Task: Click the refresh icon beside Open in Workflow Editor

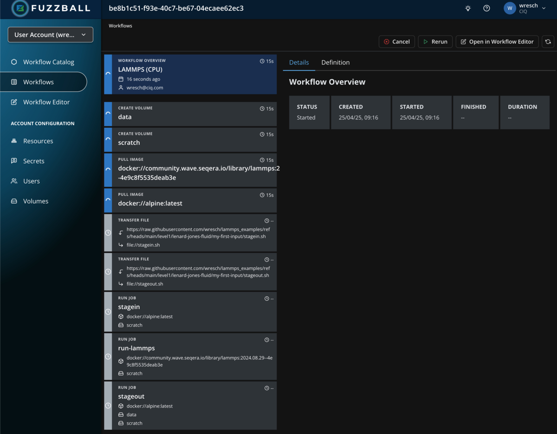Action: tap(548, 41)
